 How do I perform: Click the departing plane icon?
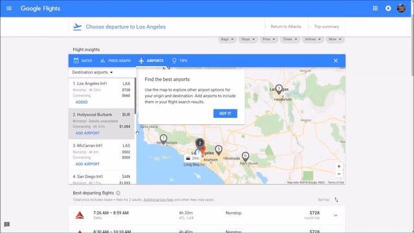[x=77, y=27]
